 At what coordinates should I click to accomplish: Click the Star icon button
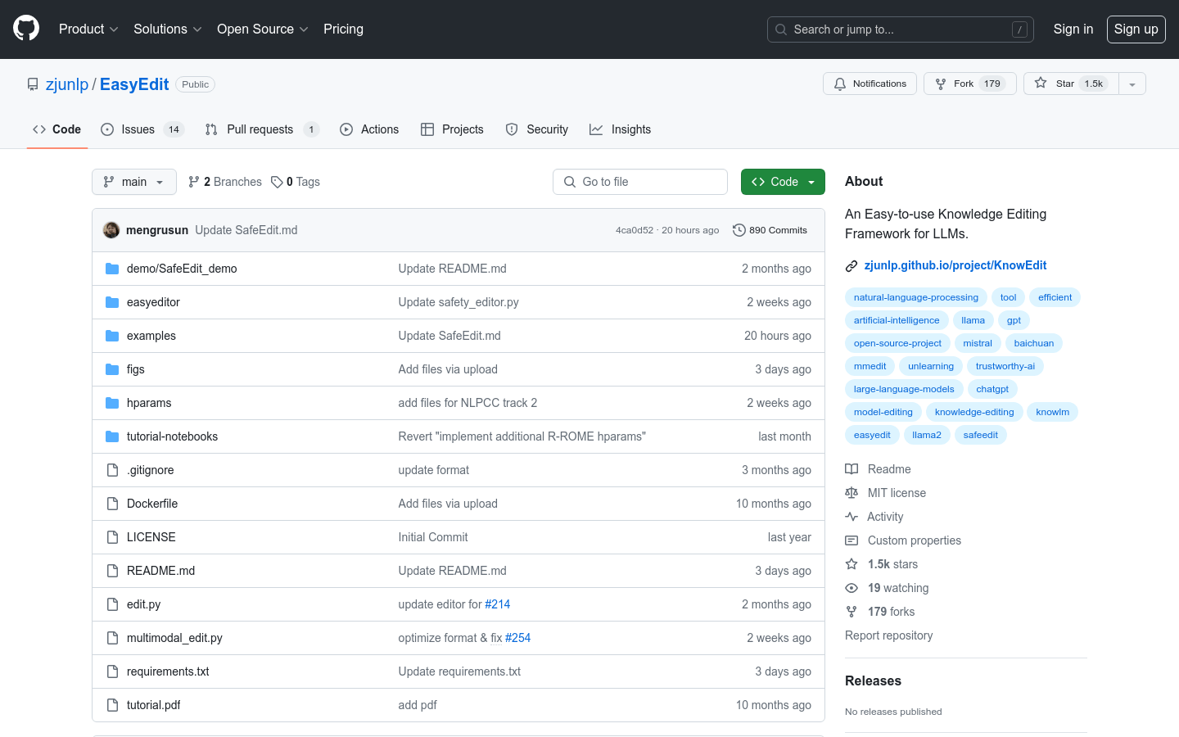click(x=1041, y=84)
